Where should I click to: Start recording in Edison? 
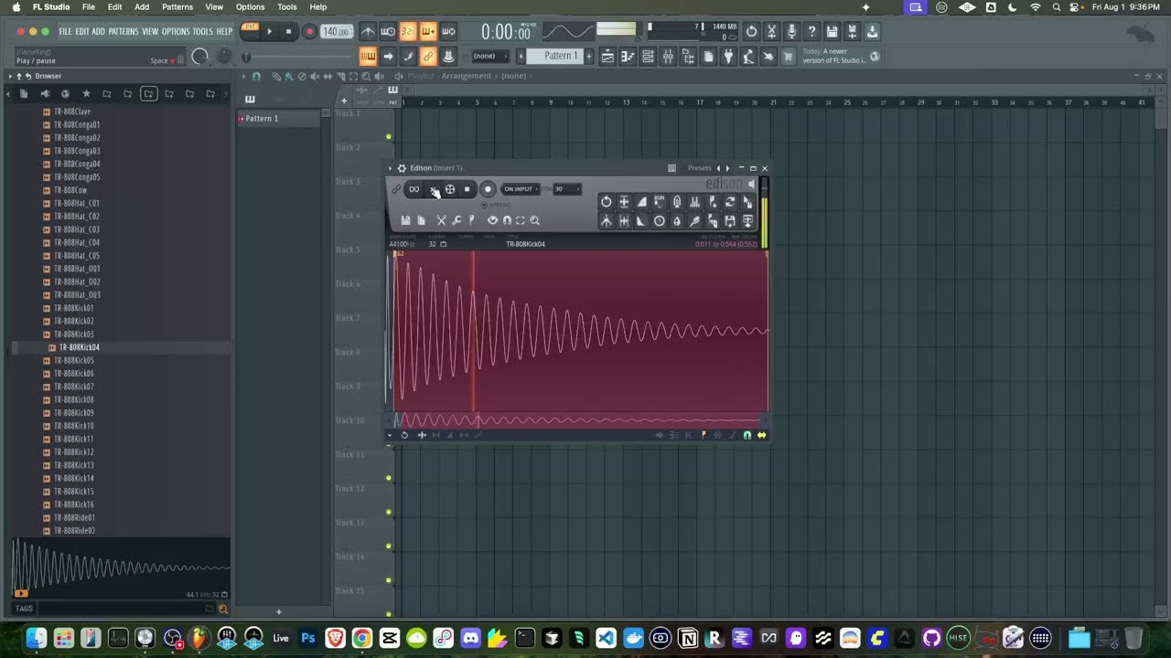[488, 189]
